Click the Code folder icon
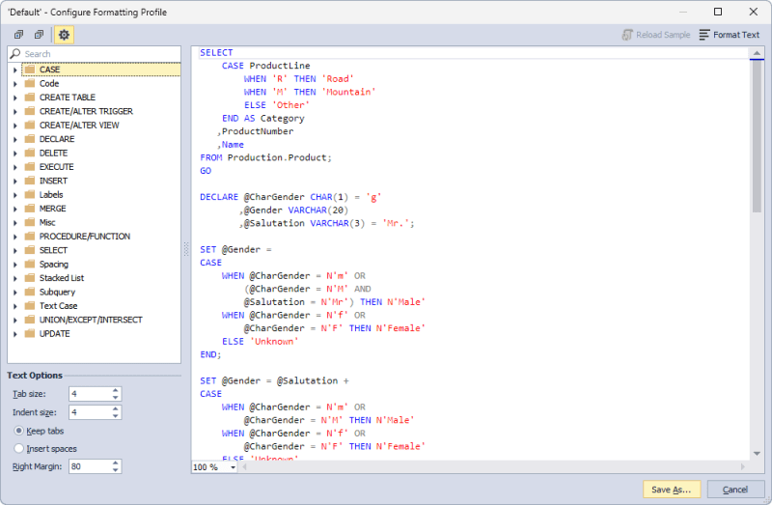This screenshot has height=505, width=772. tap(30, 83)
